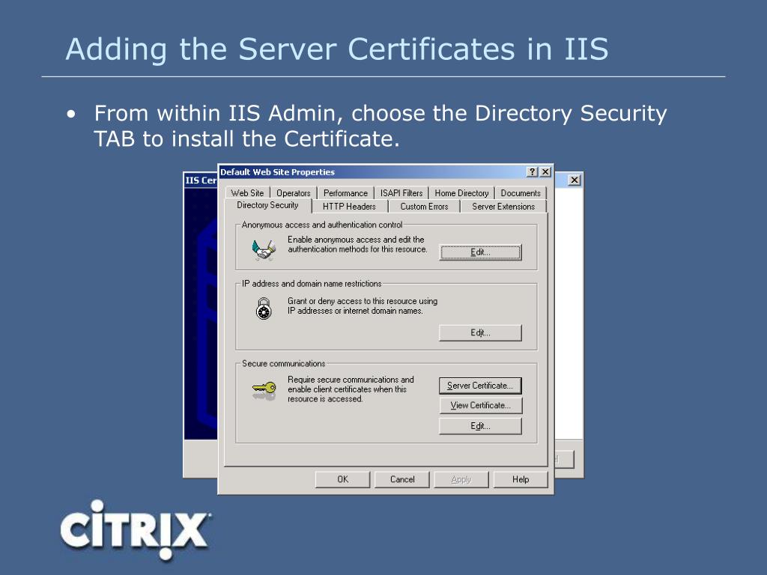Click the question mark help icon in title bar
This screenshot has height=575, width=767.
(533, 172)
